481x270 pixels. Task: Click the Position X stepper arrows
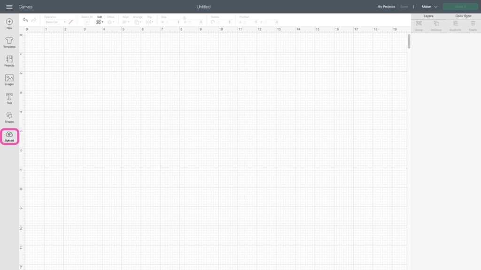(256, 22)
